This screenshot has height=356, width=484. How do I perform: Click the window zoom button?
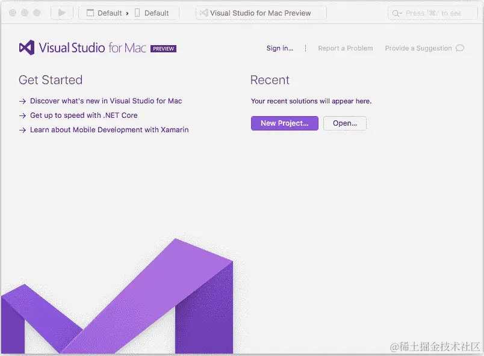pyautogui.click(x=37, y=13)
